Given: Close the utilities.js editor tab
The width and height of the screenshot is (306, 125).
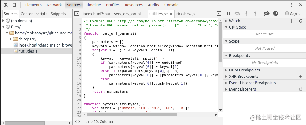Looking at the screenshot, I should coord(171,14).
